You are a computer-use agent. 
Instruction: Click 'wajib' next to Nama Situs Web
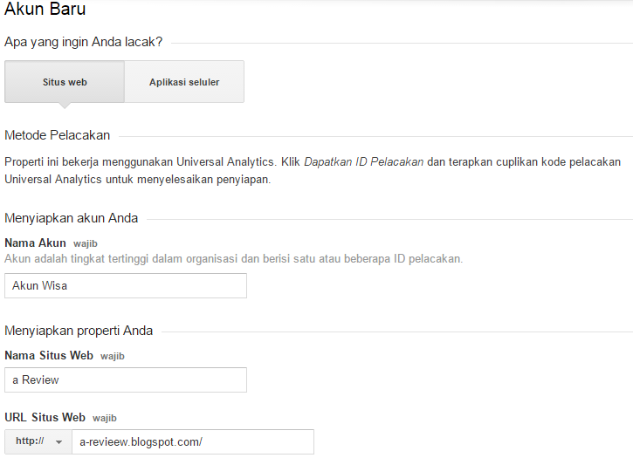tap(113, 356)
